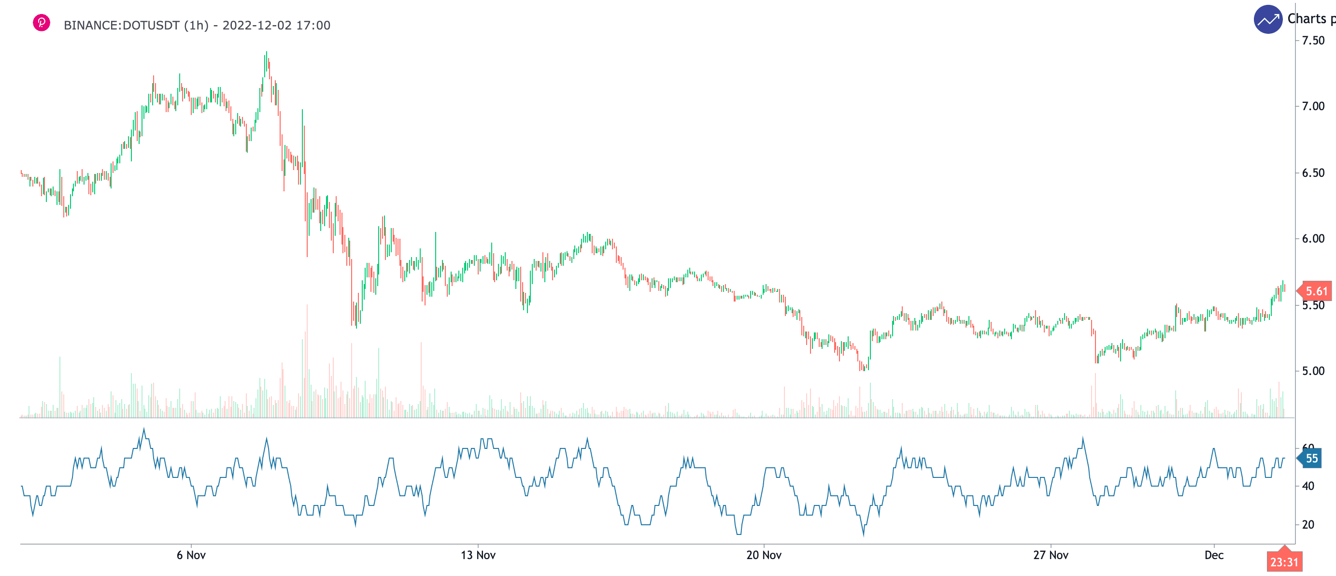Click the 6.00 price axis label
The width and height of the screenshot is (1336, 576).
click(x=1313, y=239)
